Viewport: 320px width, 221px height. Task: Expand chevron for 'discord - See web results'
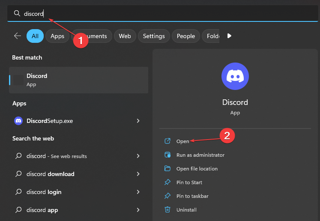138,156
